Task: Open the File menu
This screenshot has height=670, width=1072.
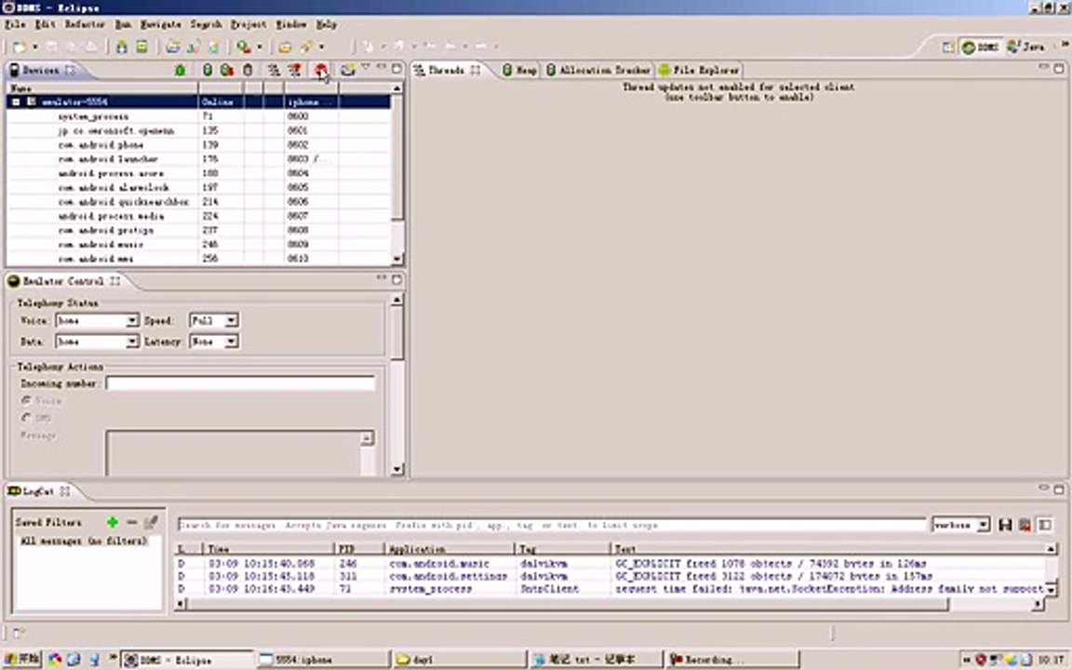Action: [15, 24]
